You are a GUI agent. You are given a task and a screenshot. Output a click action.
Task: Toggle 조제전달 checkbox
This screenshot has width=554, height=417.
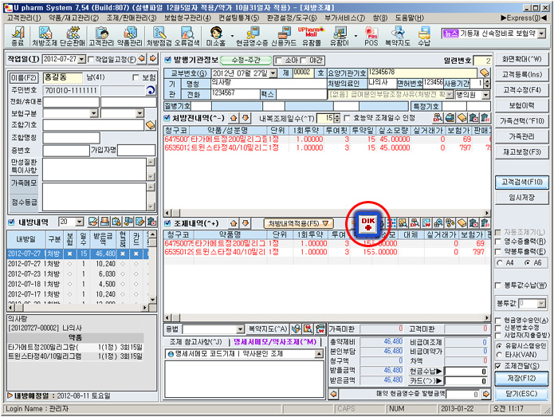click(498, 366)
